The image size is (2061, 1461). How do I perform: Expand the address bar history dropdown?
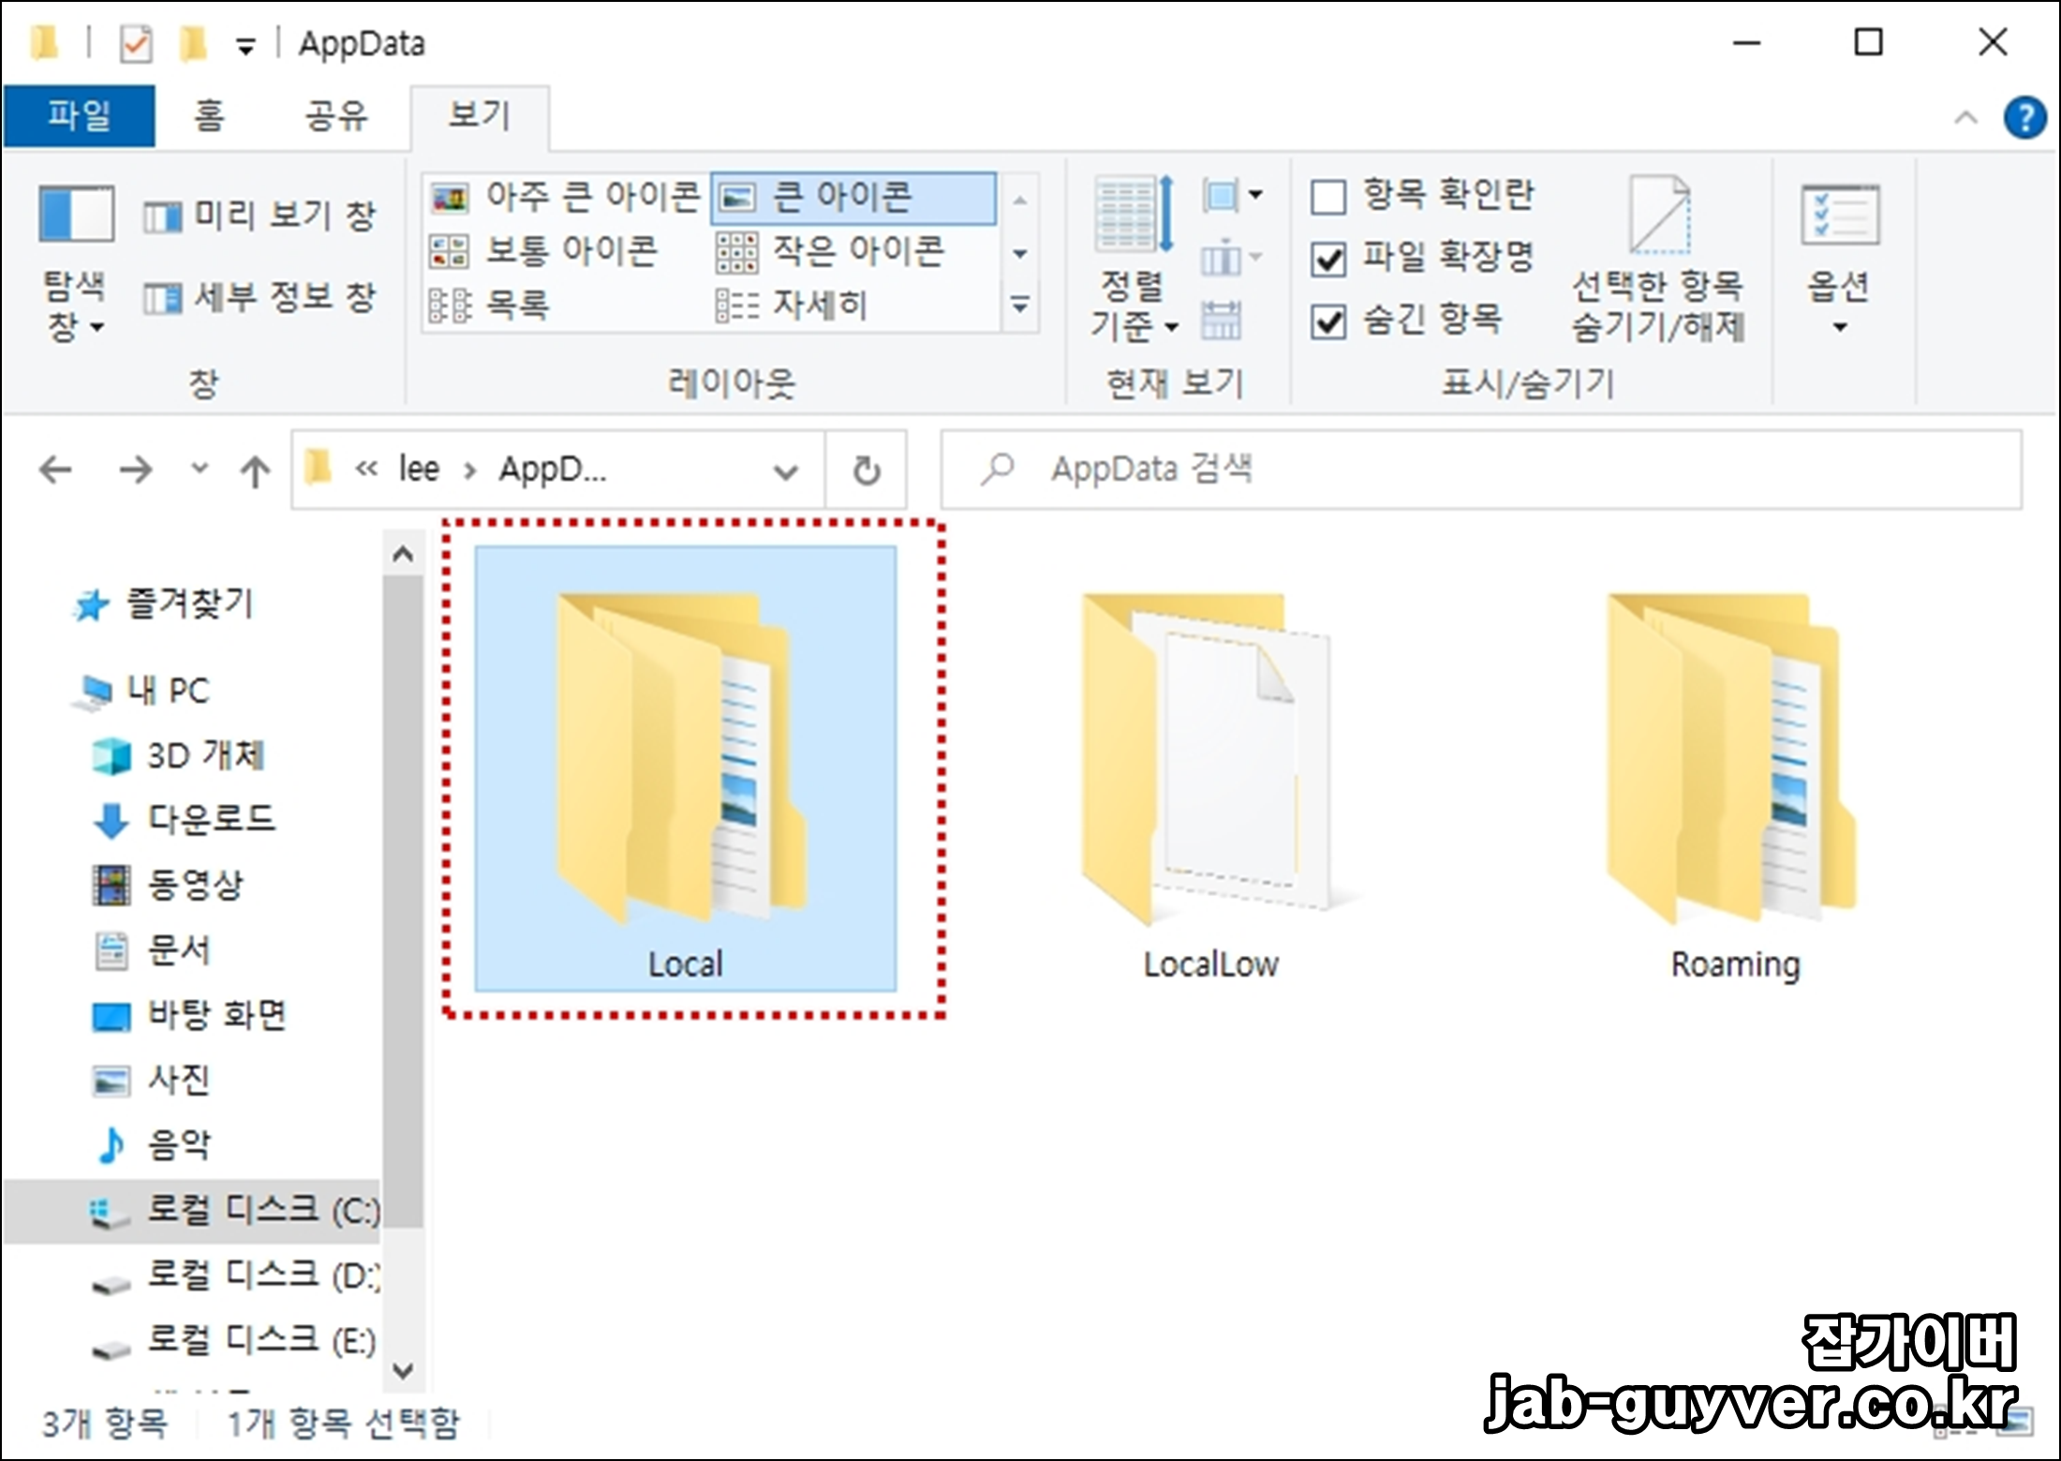coord(785,470)
